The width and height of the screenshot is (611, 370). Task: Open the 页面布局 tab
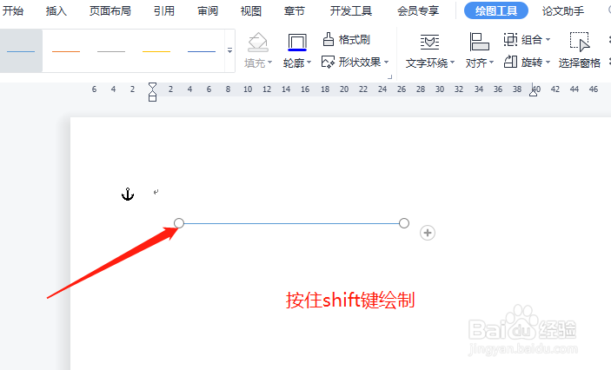110,11
